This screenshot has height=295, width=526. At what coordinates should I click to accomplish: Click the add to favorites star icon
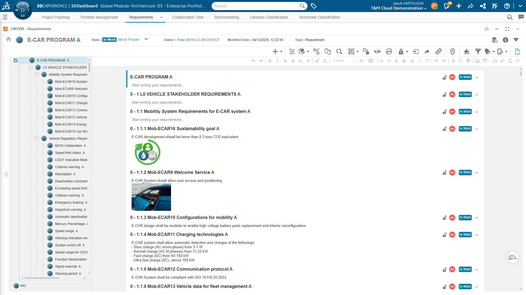(467, 51)
